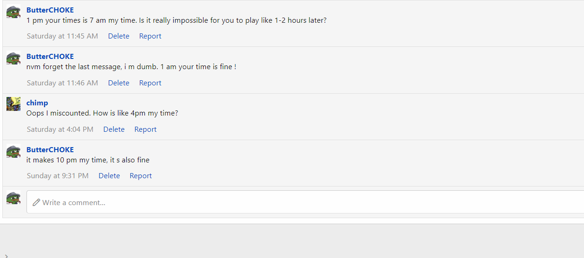
Task: Report the 'it makes 10 pm' comment
Action: (x=141, y=176)
